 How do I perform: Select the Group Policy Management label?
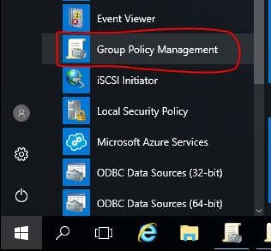tap(157, 50)
